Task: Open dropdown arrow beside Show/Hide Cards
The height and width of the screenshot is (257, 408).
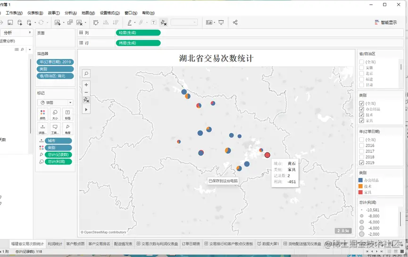Action: (x=215, y=23)
